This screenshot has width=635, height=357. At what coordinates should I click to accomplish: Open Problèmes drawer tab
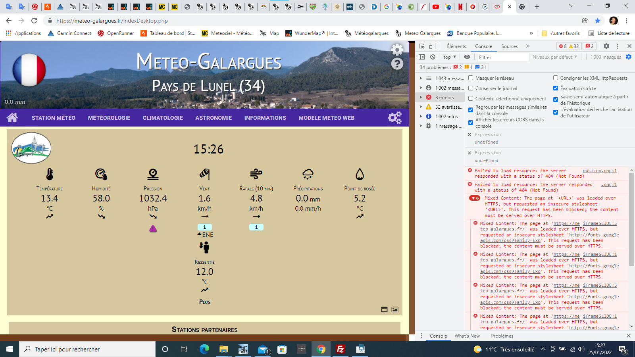tap(502, 336)
